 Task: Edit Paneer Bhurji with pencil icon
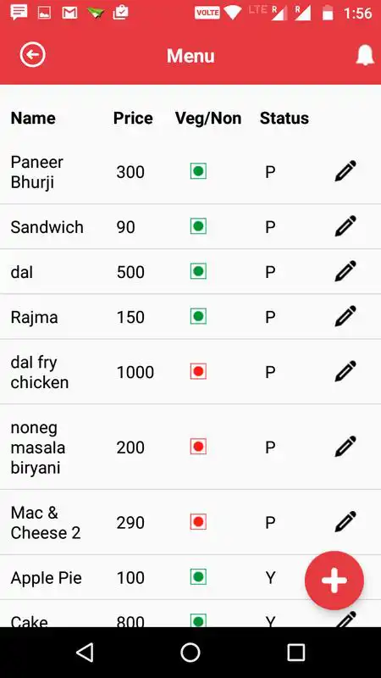coord(345,171)
